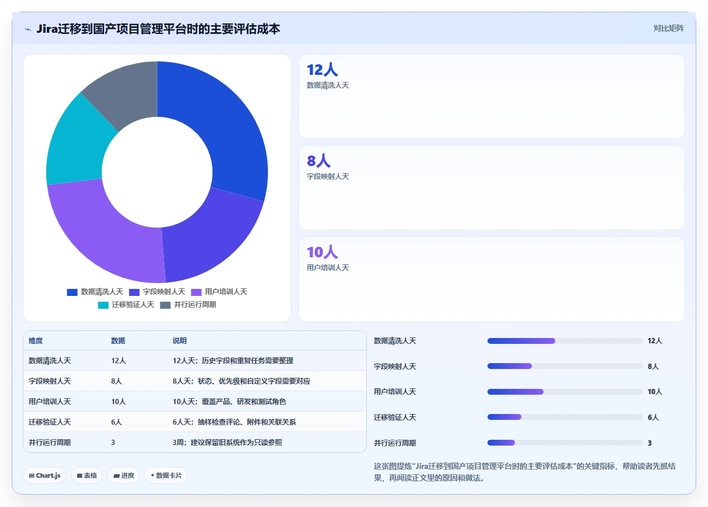Select the 12人 数据清洗人天 card
The height and width of the screenshot is (507, 708).
point(492,96)
